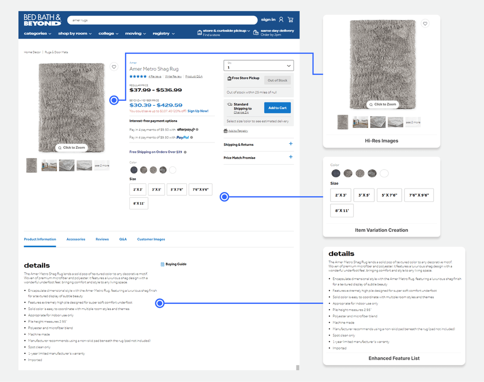The width and height of the screenshot is (484, 382).
Task: Click the store pickup icon in header
Action: pos(199,32)
